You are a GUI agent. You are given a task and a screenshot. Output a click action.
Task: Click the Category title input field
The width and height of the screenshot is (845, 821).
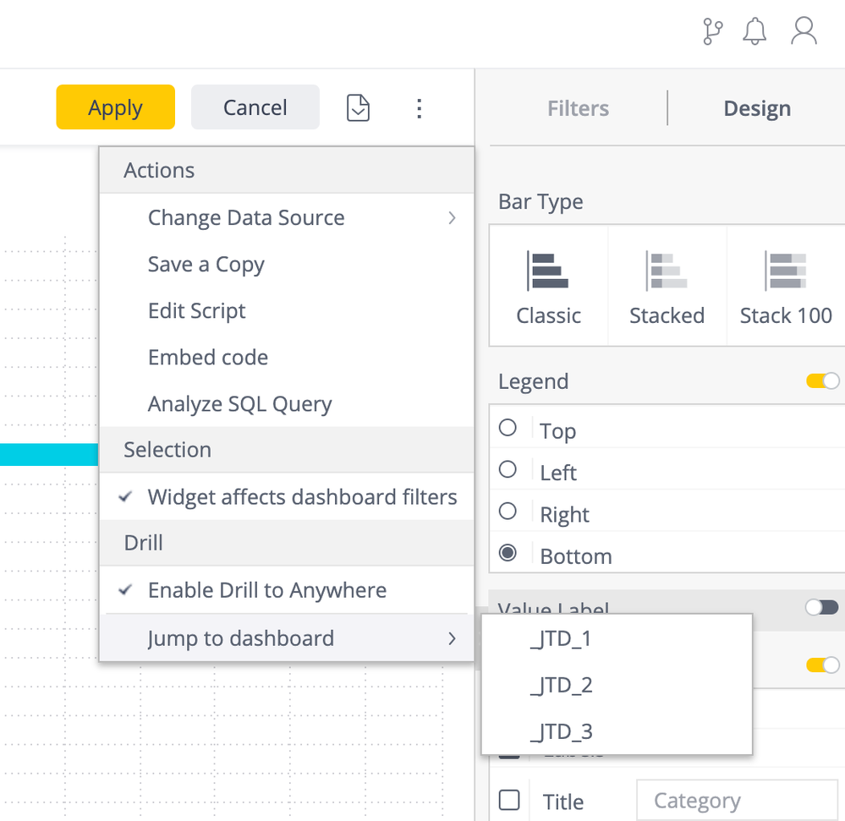tap(734, 801)
